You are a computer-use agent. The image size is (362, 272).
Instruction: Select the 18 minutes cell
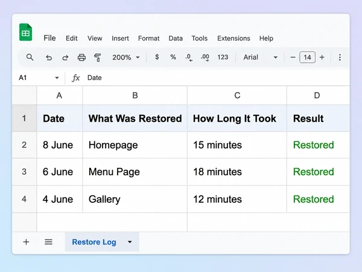pyautogui.click(x=237, y=172)
